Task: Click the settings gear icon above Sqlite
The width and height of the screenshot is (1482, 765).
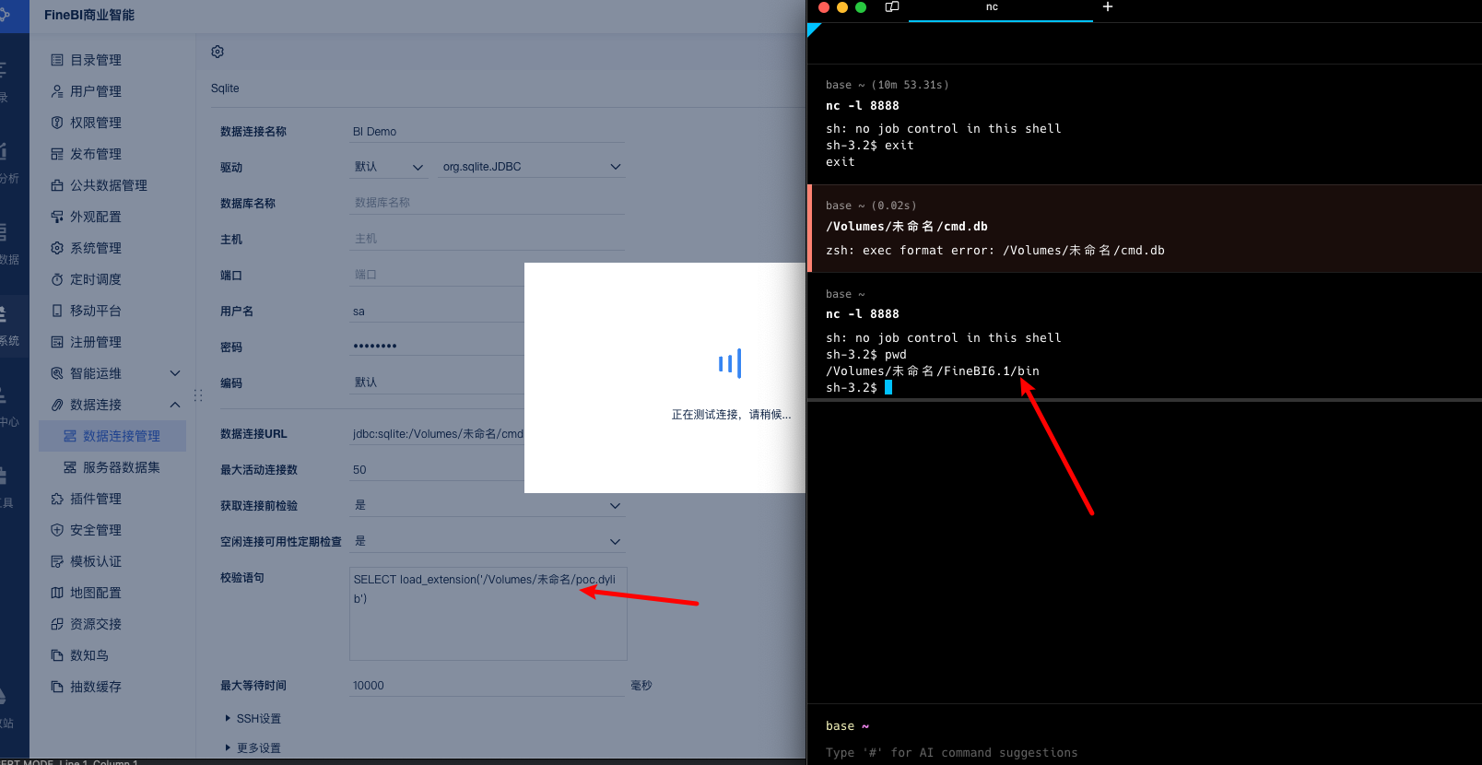Action: (218, 52)
